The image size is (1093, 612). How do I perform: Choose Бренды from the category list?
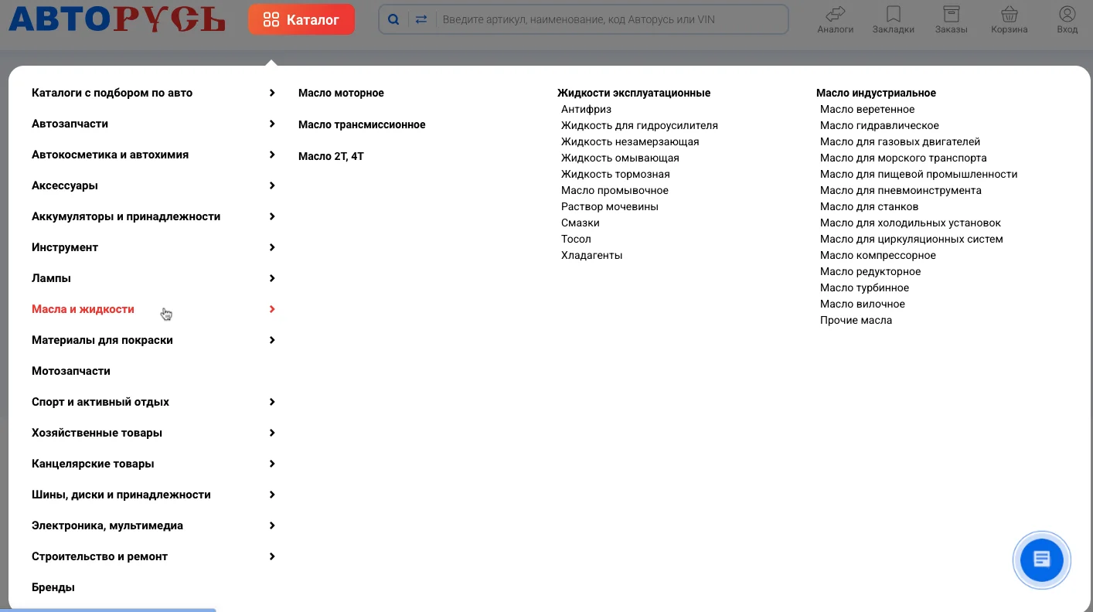[x=53, y=587]
